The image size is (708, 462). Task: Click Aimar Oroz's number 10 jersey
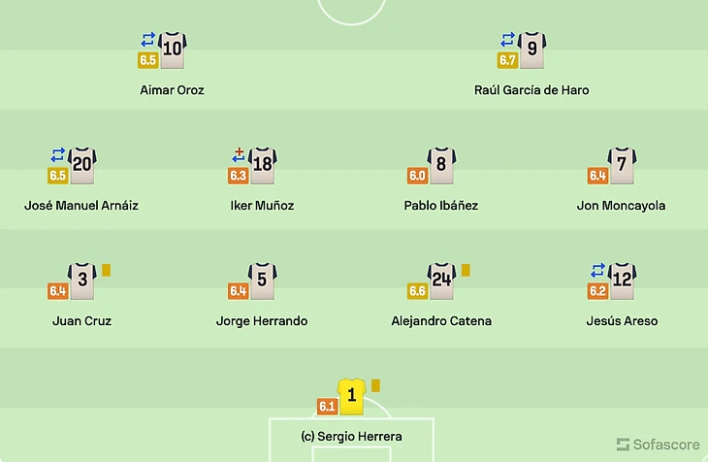coord(173,50)
